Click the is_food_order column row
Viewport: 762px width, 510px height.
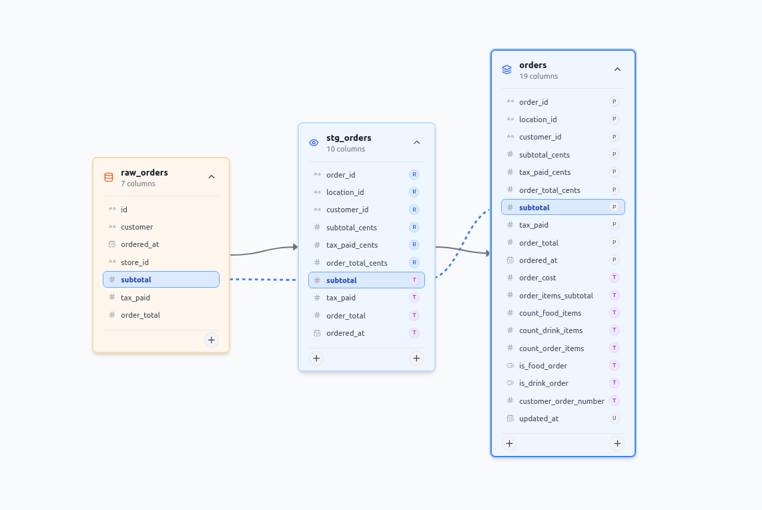coord(562,366)
